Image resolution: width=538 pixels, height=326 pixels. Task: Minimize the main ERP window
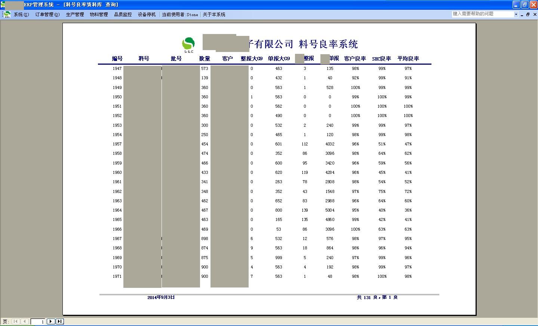(516, 4)
